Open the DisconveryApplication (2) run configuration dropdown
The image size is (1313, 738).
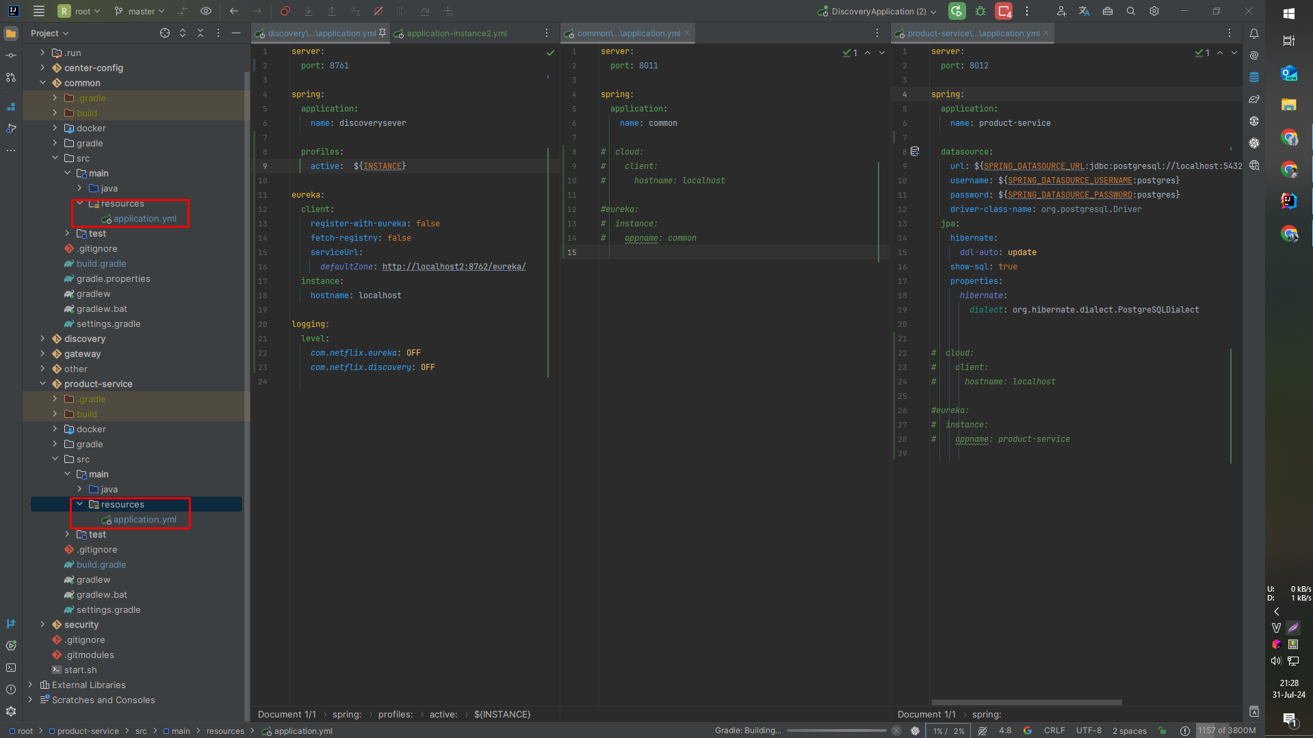877,11
